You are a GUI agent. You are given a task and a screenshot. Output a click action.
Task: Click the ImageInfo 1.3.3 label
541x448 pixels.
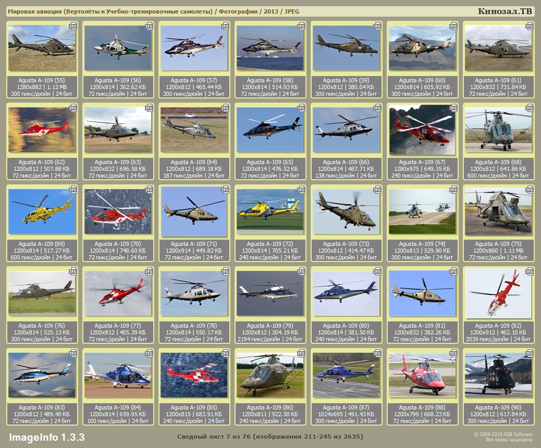46,437
